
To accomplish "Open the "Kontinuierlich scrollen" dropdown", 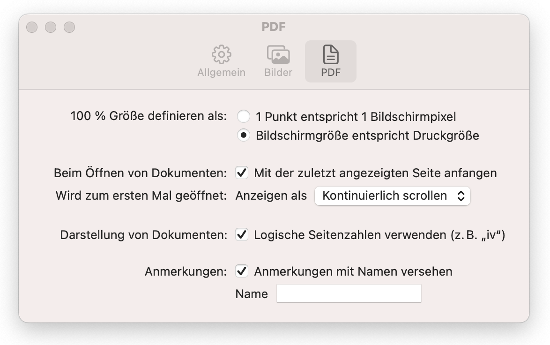I will point(392,196).
